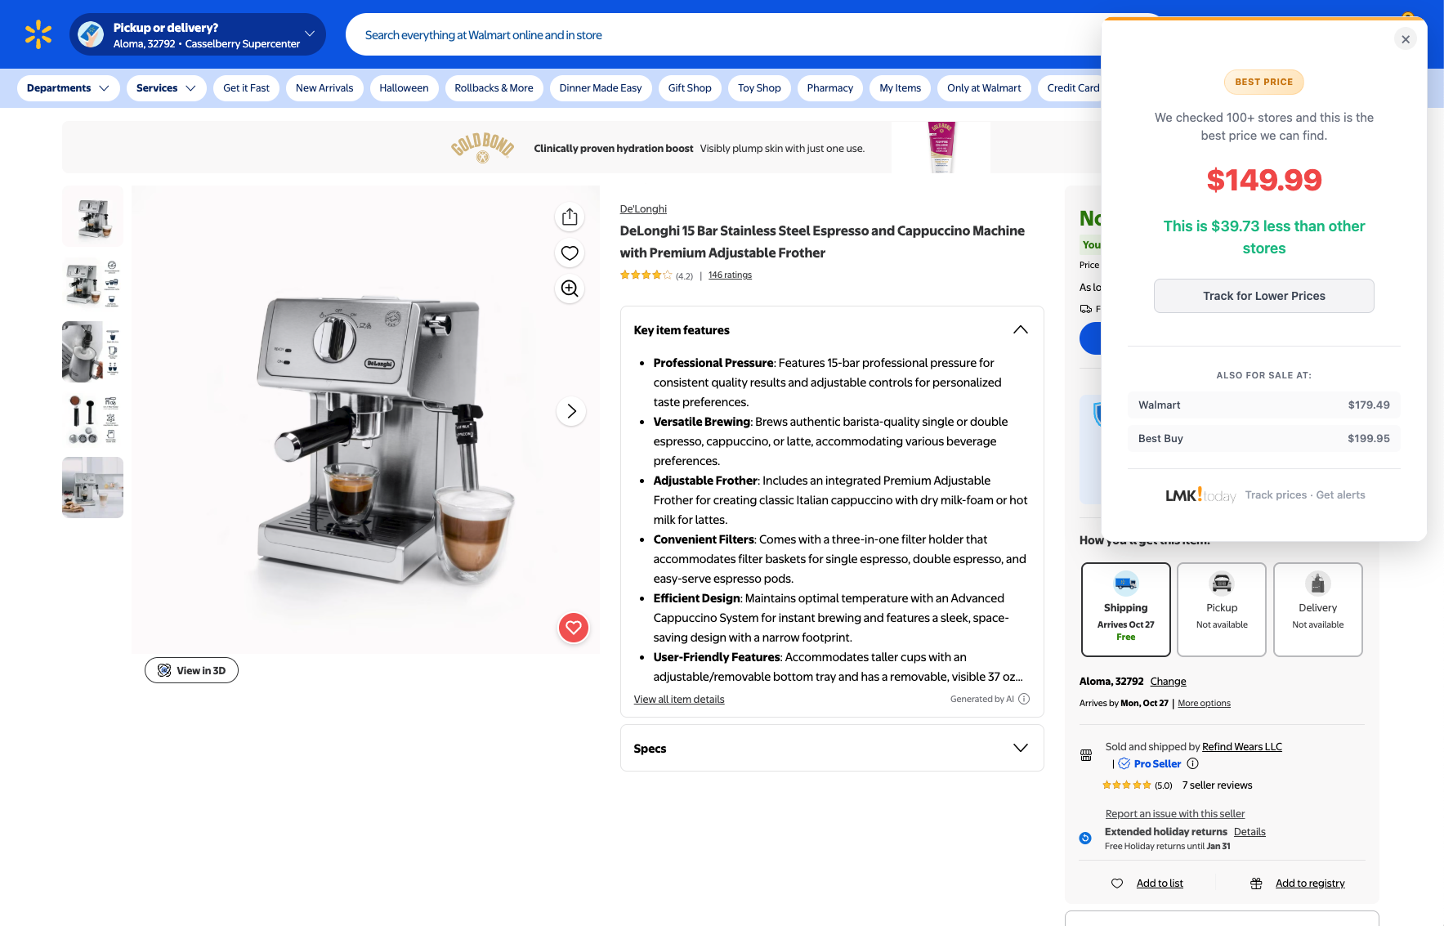Click the seller store icon
1444x926 pixels.
click(1086, 755)
